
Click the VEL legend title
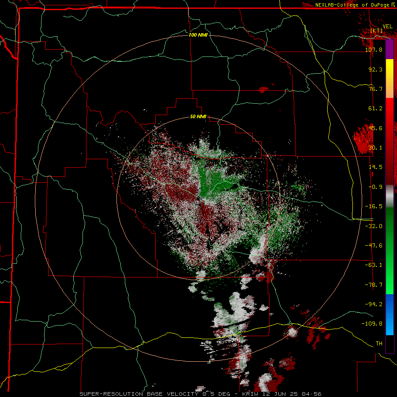click(387, 26)
